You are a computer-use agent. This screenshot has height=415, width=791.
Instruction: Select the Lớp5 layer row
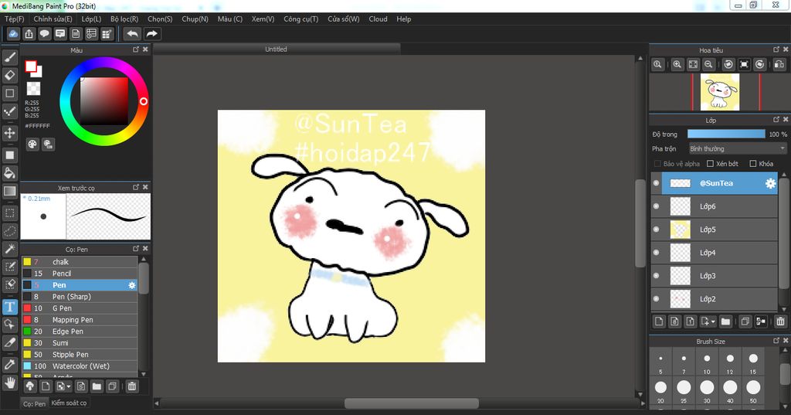click(x=715, y=230)
